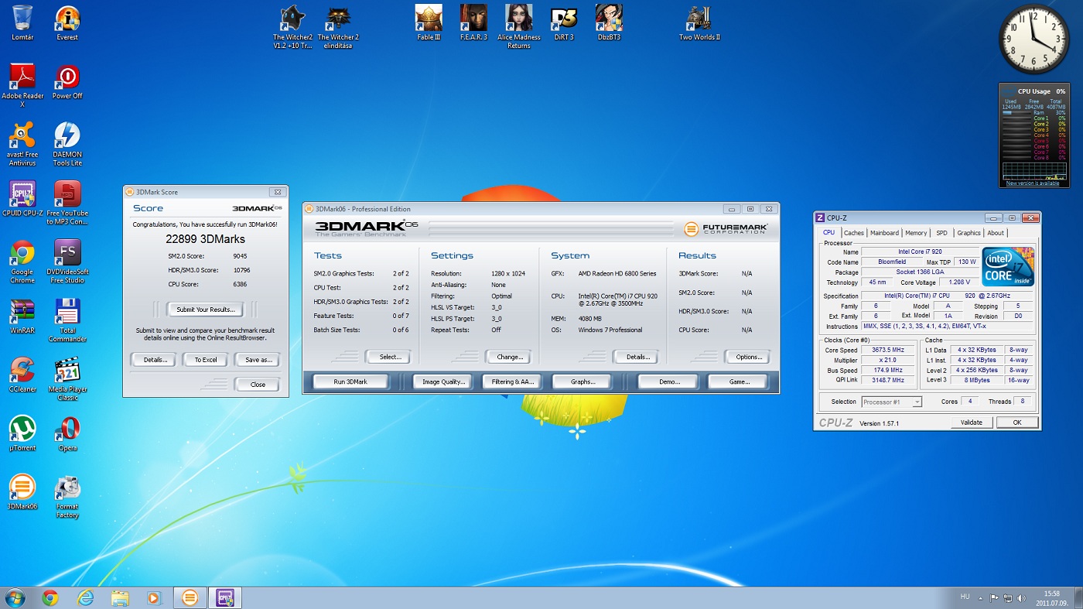Open the Lomtár recycle bin icon

click(x=22, y=23)
